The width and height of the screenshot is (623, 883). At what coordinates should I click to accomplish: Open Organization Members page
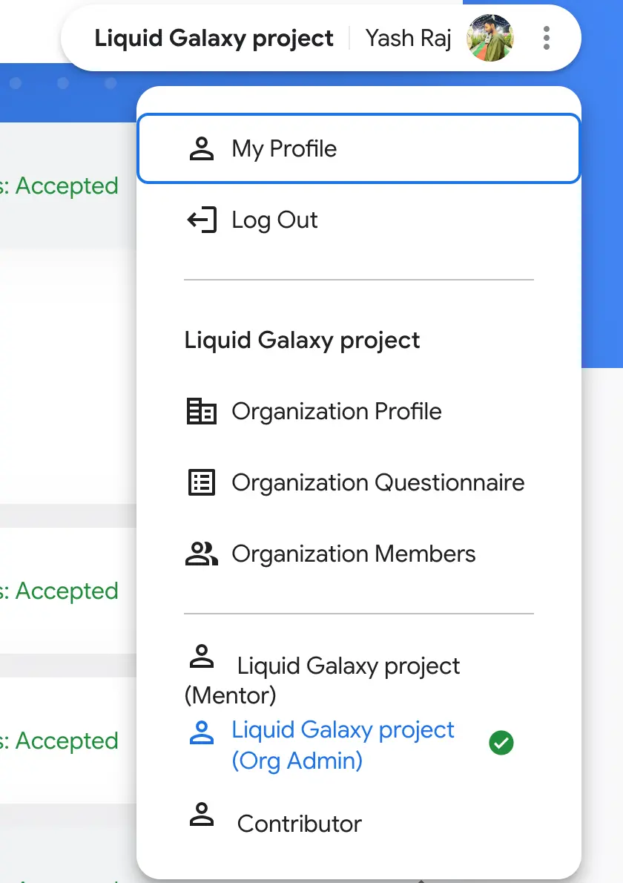click(x=358, y=554)
